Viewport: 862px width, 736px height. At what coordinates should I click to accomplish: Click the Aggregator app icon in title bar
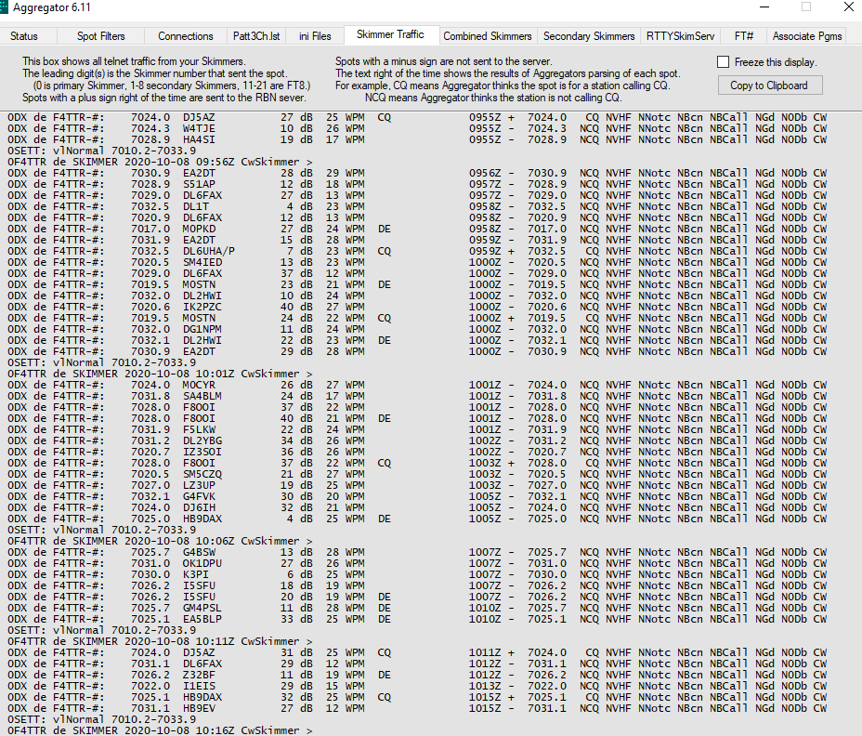(x=4, y=7)
